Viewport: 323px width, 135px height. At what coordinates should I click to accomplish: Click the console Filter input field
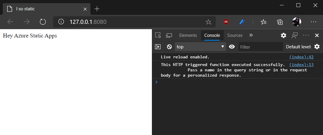click(x=261, y=47)
